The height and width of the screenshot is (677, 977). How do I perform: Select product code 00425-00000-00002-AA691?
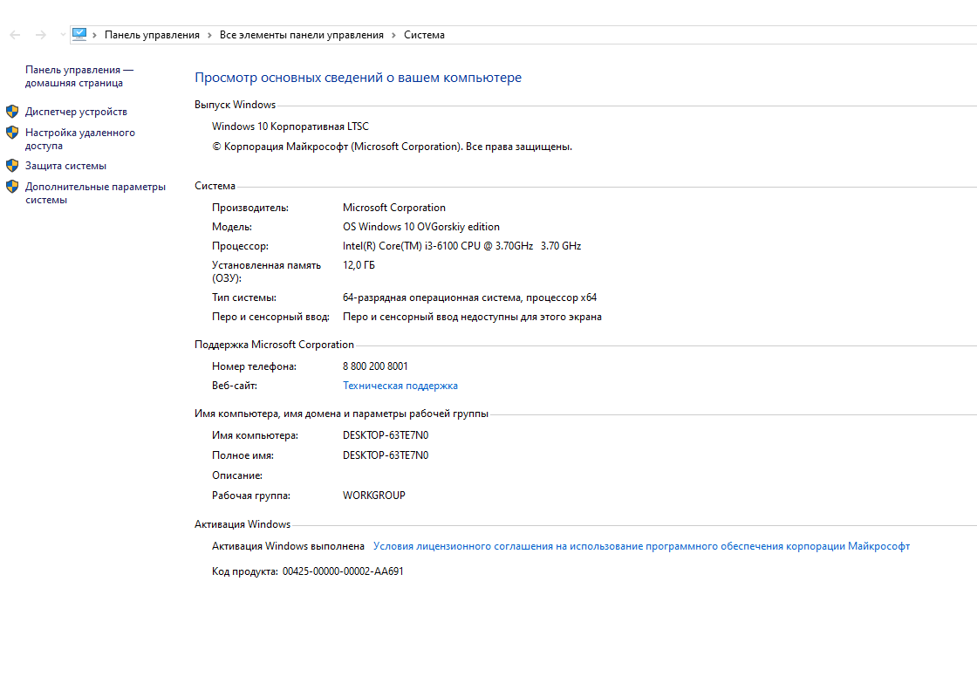pos(343,571)
